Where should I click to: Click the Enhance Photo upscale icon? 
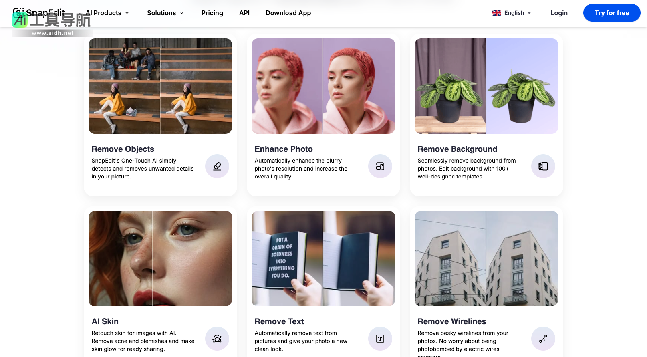tap(380, 166)
